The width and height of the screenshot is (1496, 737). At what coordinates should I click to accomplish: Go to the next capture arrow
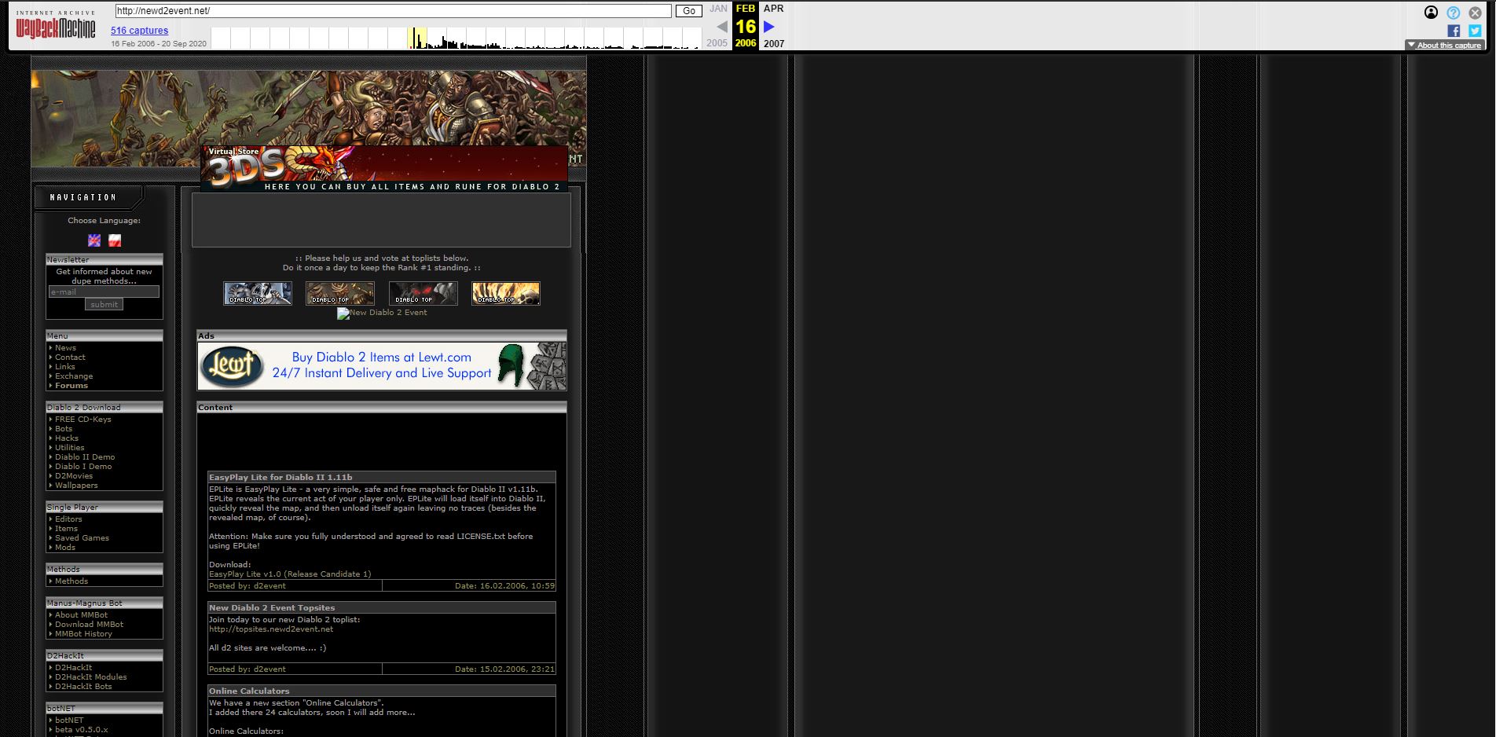click(769, 27)
